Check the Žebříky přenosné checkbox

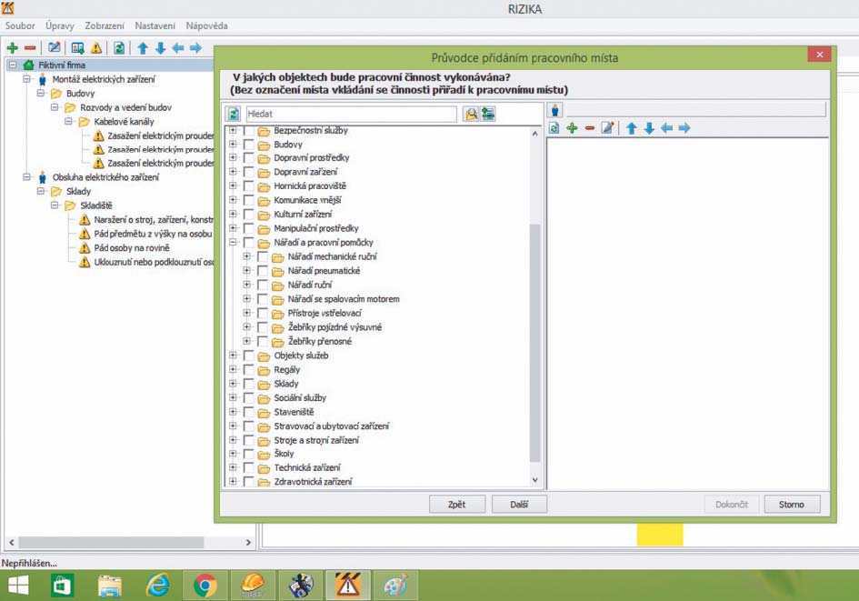[263, 341]
